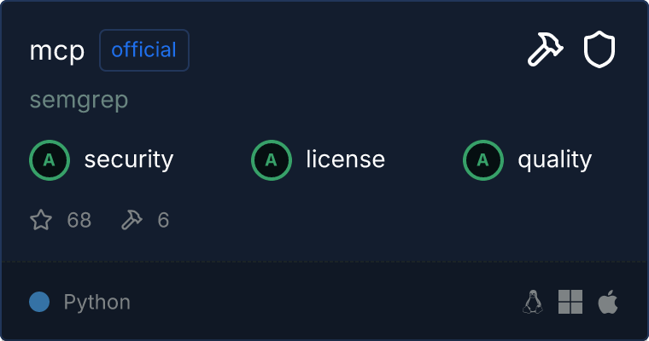Click the license rating label
Image resolution: width=649 pixels, height=341 pixels.
(346, 159)
